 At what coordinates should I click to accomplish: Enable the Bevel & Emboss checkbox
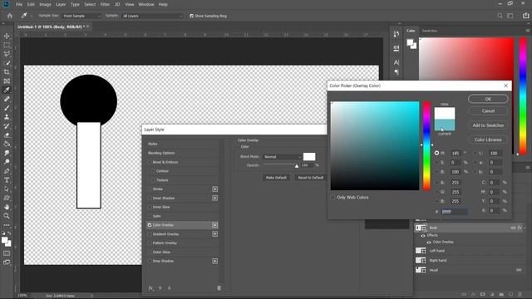pos(150,162)
